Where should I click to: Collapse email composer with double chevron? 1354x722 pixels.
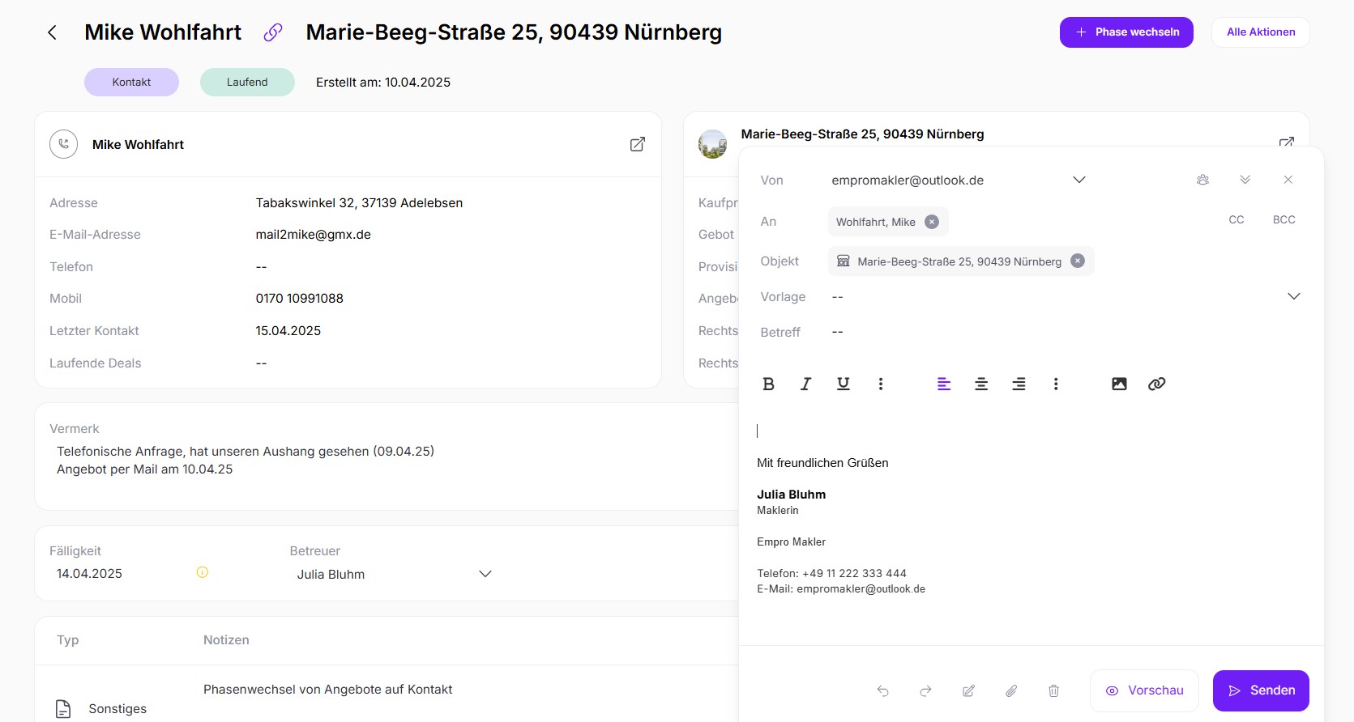1245,180
